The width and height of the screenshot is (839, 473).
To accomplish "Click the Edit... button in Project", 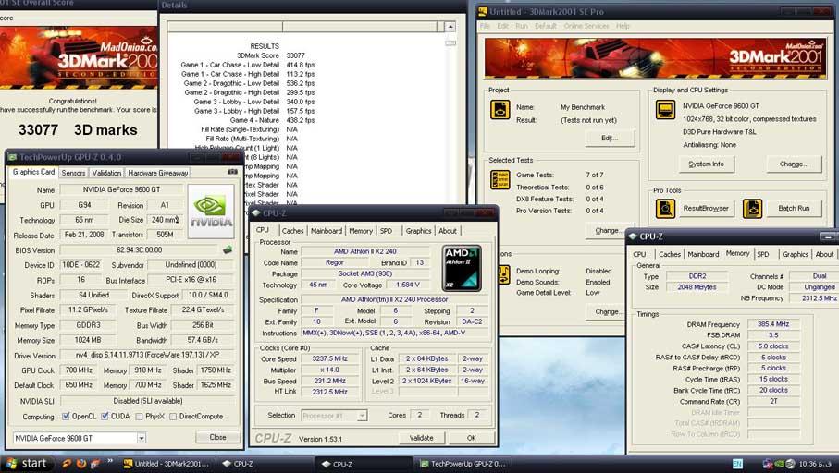I will tap(610, 138).
